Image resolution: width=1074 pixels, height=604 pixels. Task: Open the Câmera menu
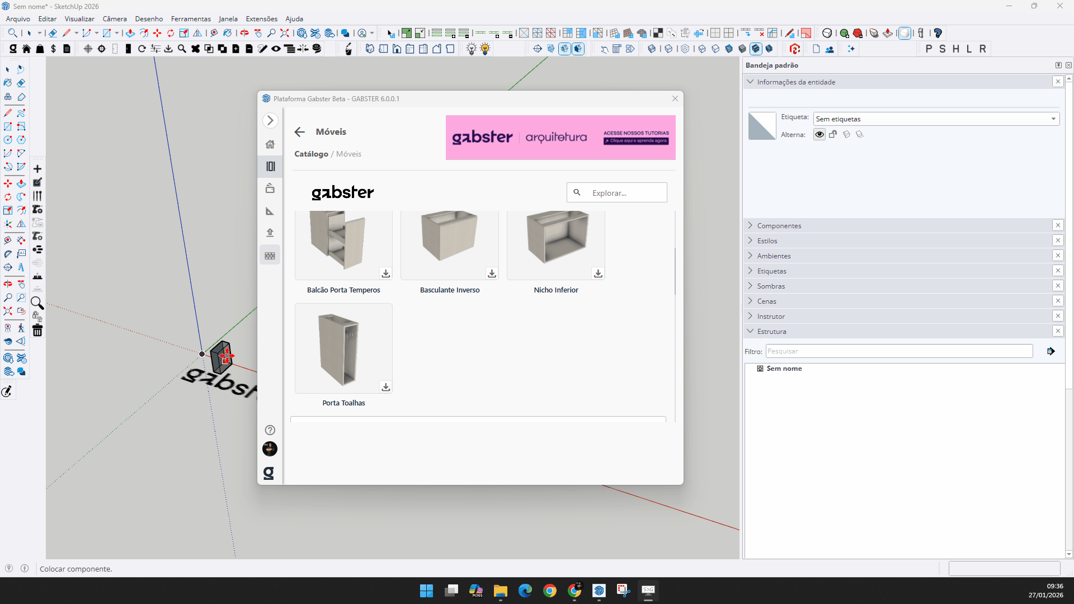coord(115,19)
